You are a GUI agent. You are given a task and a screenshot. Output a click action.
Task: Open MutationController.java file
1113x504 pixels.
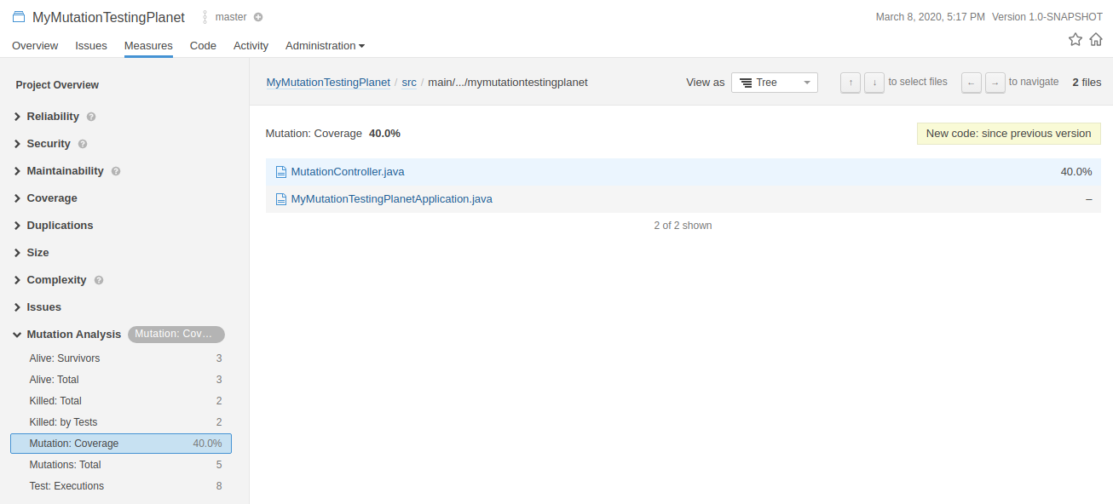click(x=348, y=172)
